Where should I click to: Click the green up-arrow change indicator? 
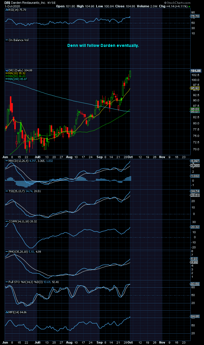189,6
